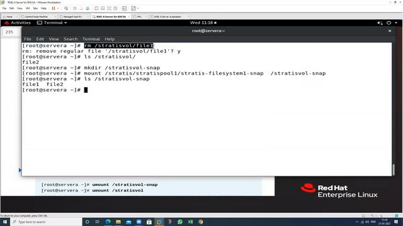Click the Task View taskbar icon

98,222
